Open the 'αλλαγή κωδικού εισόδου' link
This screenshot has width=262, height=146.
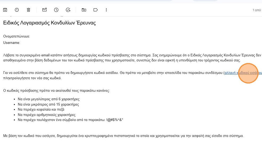click(243, 73)
